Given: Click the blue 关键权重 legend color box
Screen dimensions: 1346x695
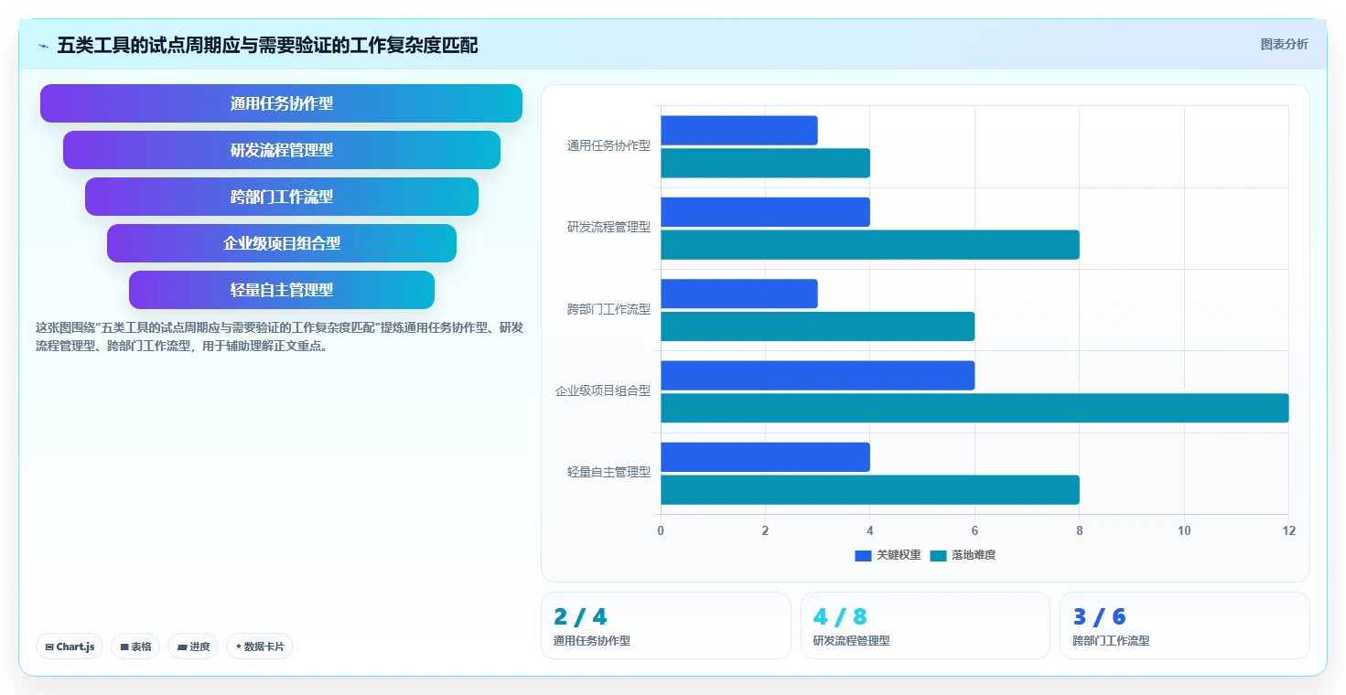Looking at the screenshot, I should coord(863,555).
